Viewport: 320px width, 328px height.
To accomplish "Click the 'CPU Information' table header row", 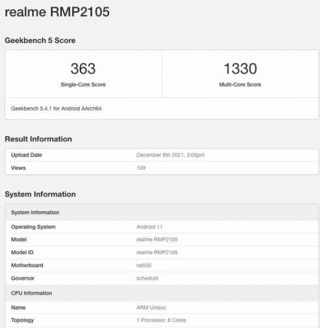I will (162, 293).
